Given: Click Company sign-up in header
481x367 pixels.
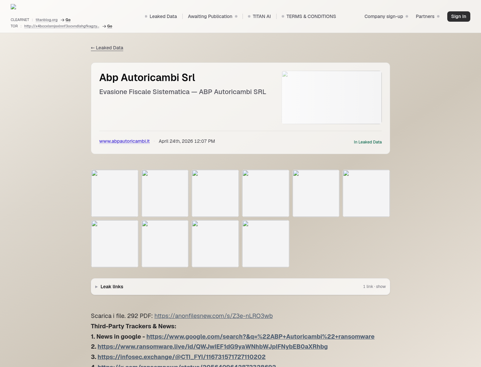Looking at the screenshot, I should pos(386,16).
